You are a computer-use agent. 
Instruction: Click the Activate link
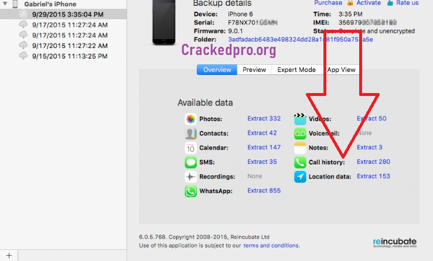click(x=369, y=3)
